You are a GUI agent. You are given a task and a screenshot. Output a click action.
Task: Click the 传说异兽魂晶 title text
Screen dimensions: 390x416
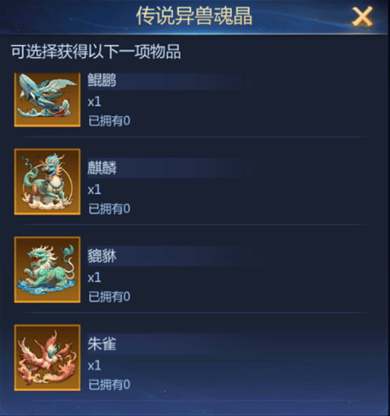click(195, 16)
